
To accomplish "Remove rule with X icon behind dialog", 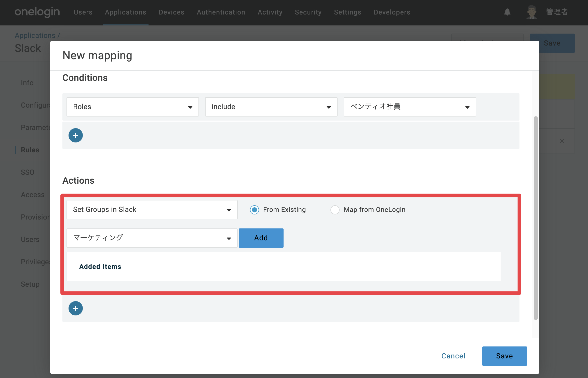I will pyautogui.click(x=562, y=141).
